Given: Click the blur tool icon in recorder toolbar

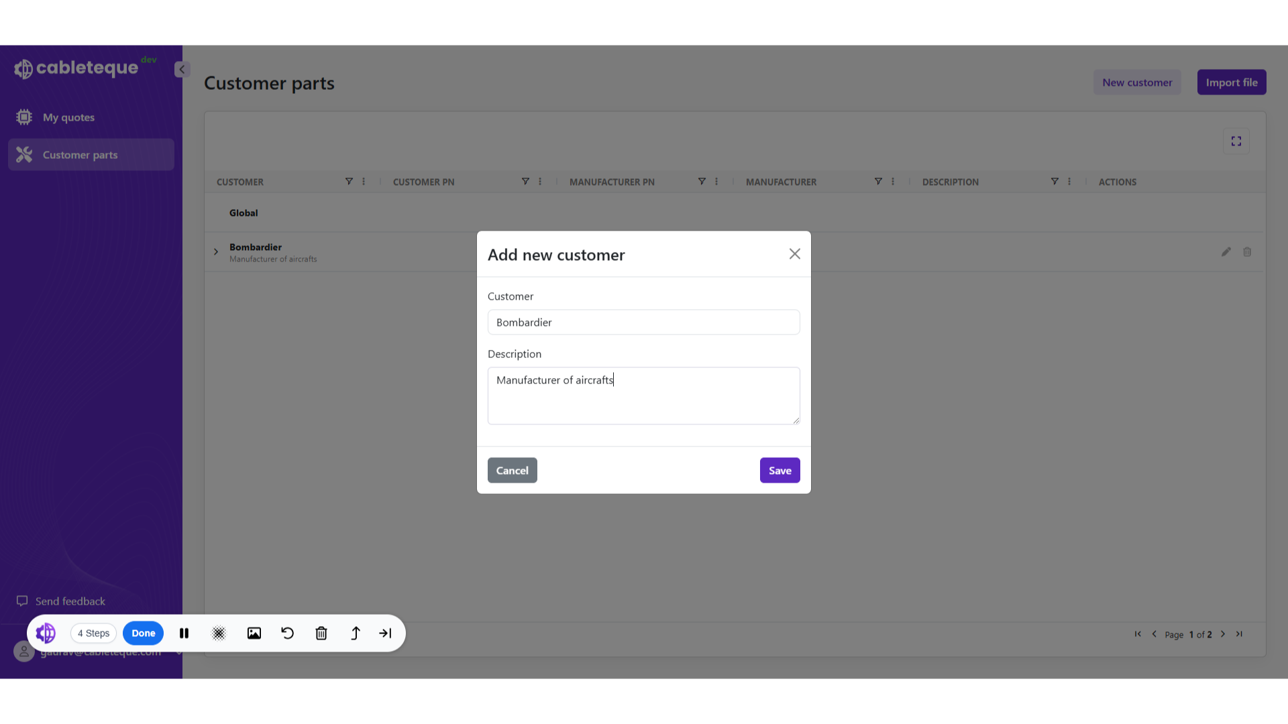Looking at the screenshot, I should 219,633.
